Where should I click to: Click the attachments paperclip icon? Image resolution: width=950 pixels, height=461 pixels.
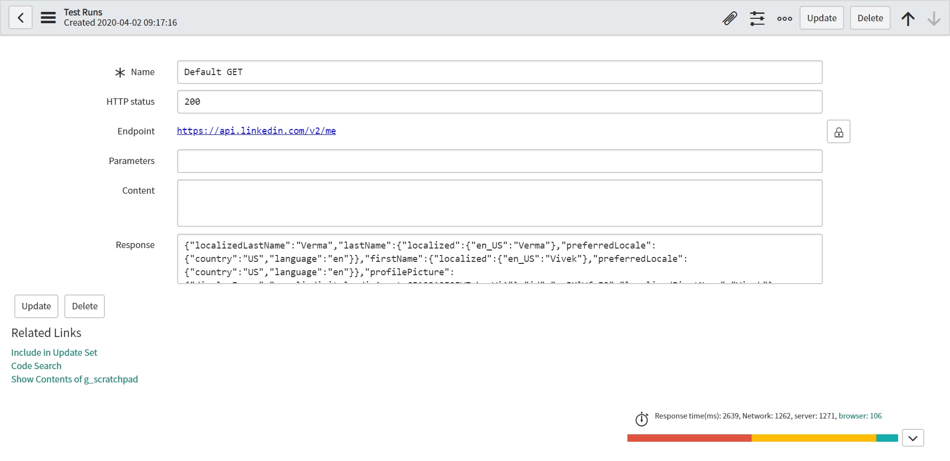[x=729, y=18]
